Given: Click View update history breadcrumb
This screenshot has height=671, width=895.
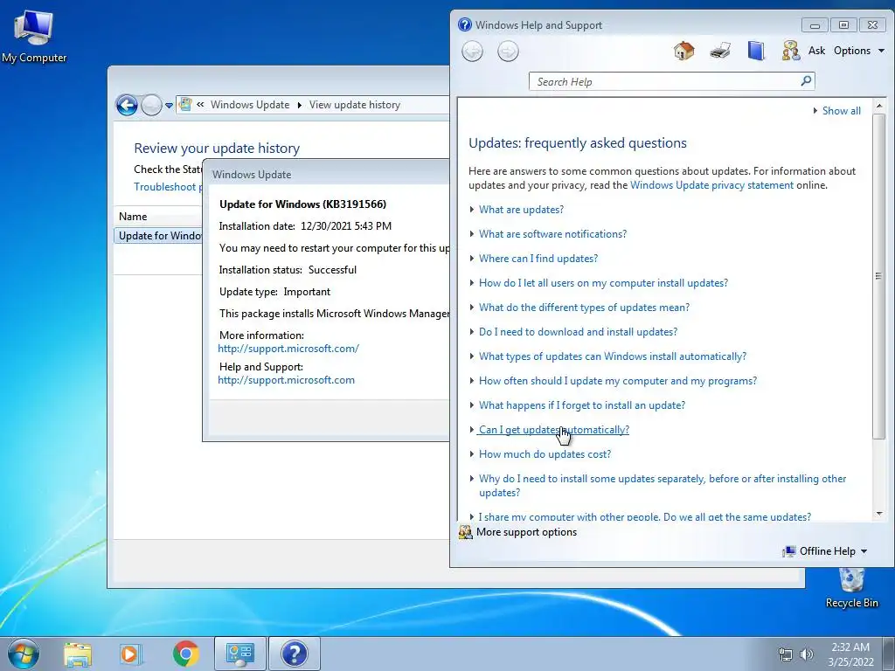Looking at the screenshot, I should pos(355,105).
